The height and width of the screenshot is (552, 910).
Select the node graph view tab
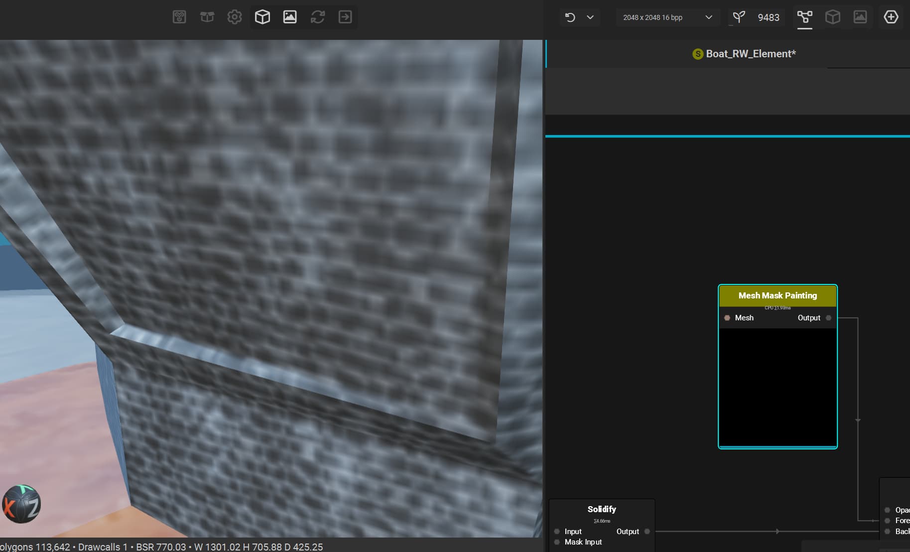click(804, 17)
